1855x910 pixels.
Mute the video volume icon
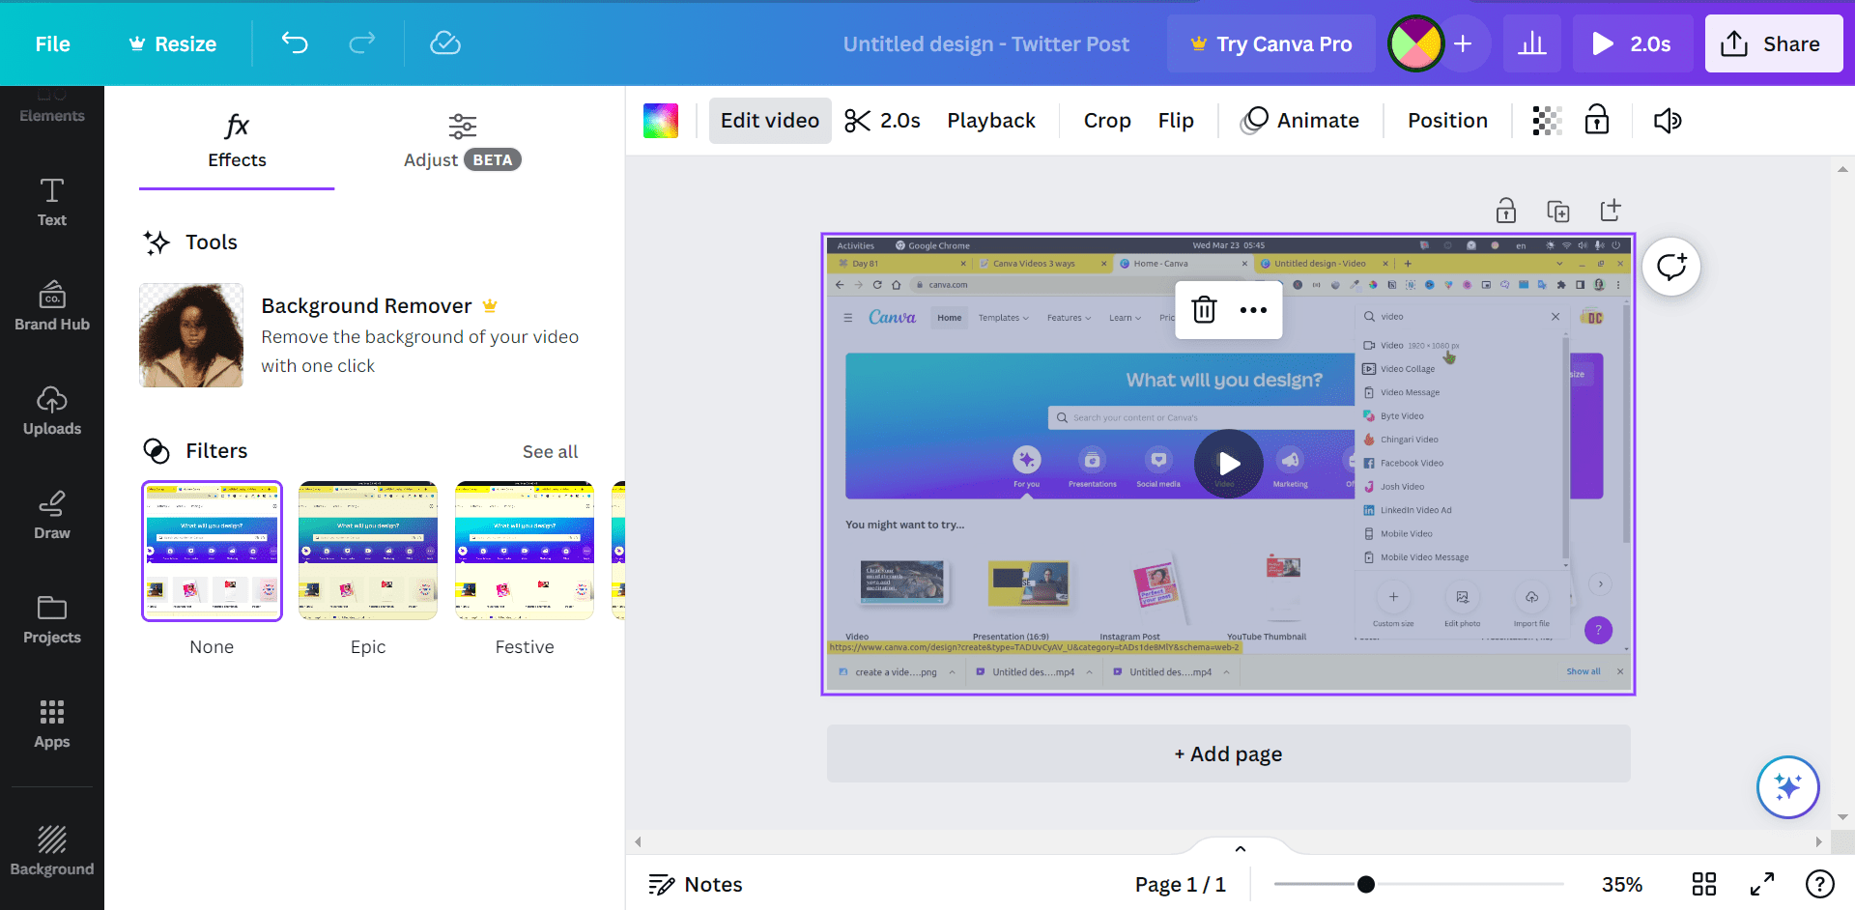(x=1668, y=121)
